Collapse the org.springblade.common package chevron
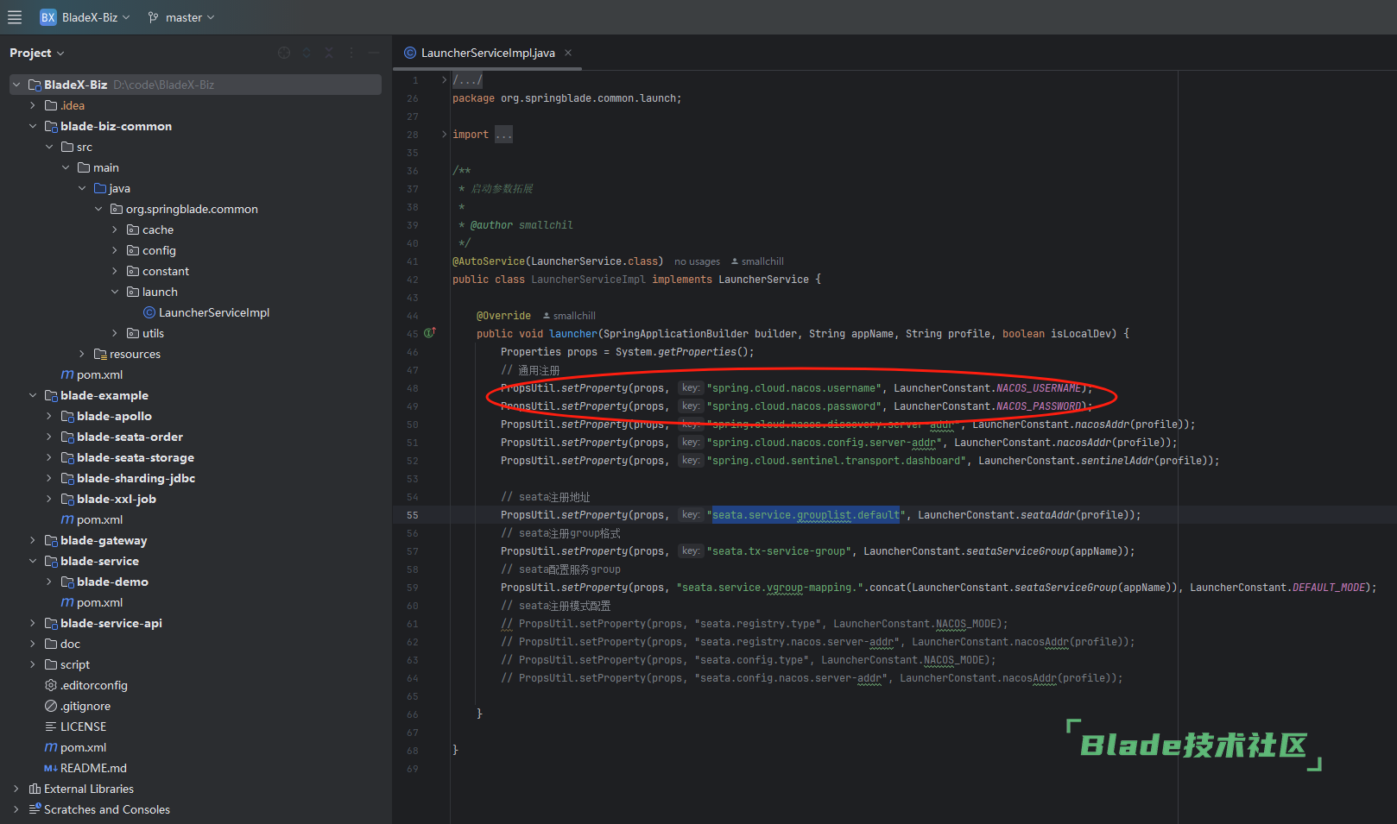 98,209
